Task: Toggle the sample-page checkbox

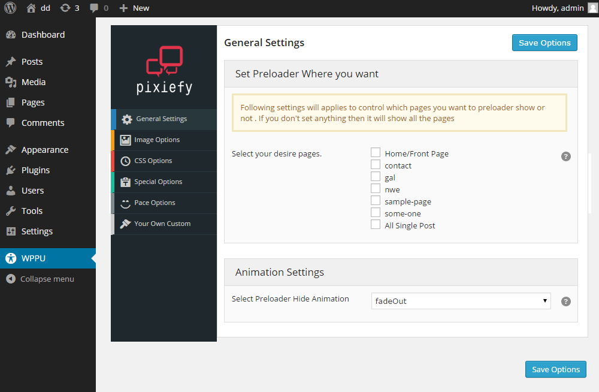Action: point(376,201)
